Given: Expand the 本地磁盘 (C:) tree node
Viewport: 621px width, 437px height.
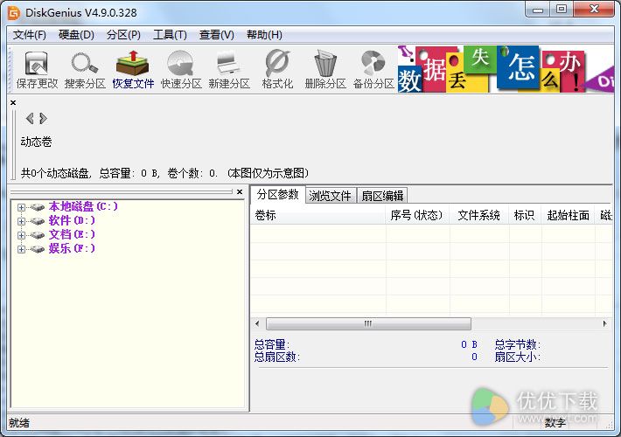Looking at the screenshot, I should [21, 207].
